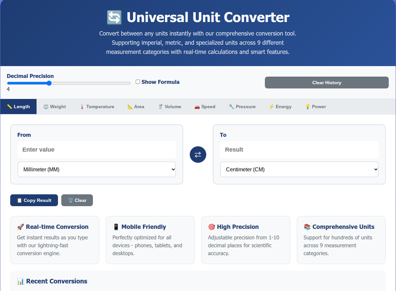
Task: Click the swap units arrows icon
Action: (x=198, y=155)
